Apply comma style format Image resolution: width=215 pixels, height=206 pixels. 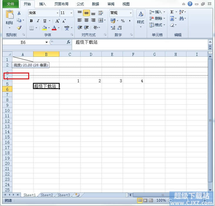click(x=129, y=21)
